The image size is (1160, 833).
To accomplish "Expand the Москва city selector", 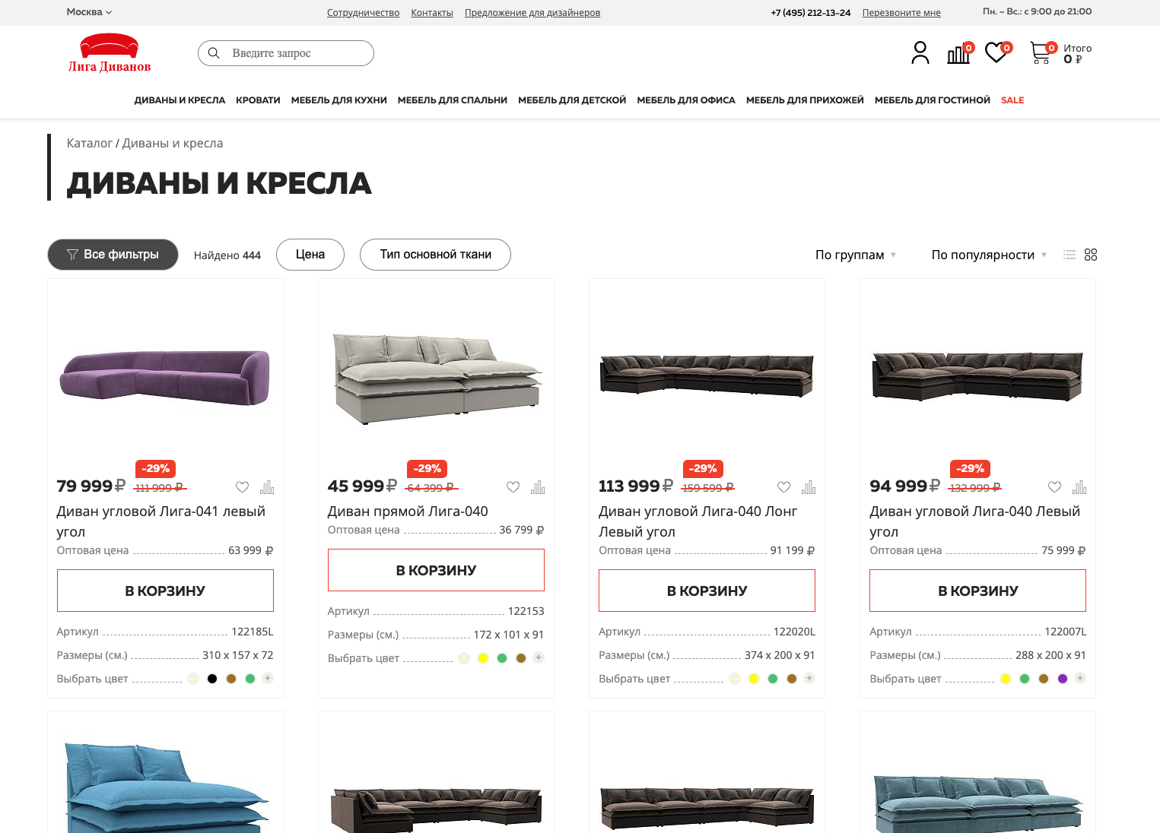I will coord(89,12).
